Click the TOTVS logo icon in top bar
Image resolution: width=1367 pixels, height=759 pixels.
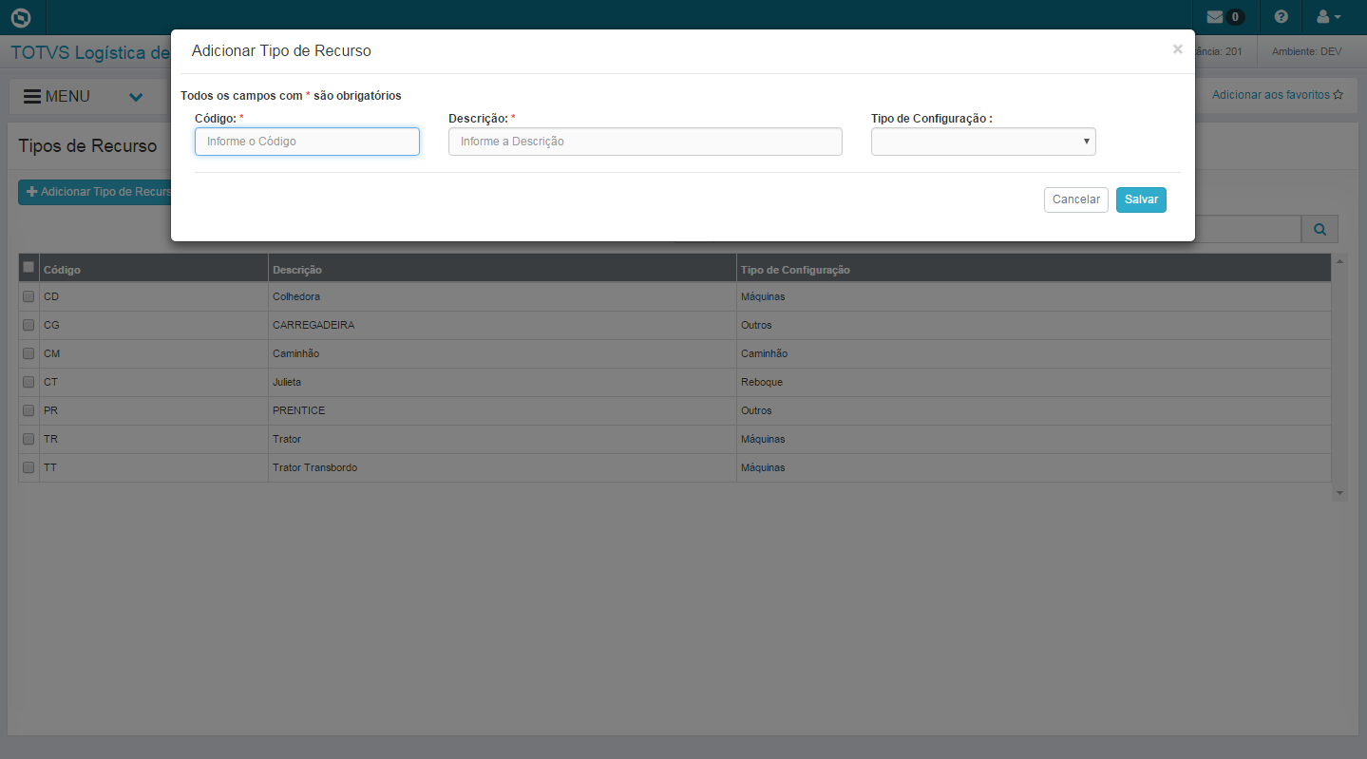20,17
